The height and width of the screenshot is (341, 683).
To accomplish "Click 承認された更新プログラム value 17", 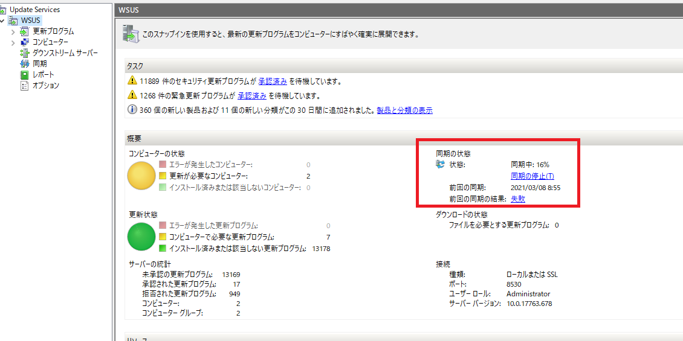I will 236,284.
